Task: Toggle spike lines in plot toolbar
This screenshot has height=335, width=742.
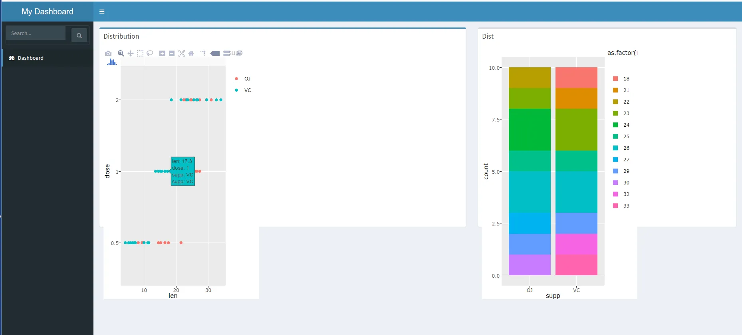Action: coord(203,53)
